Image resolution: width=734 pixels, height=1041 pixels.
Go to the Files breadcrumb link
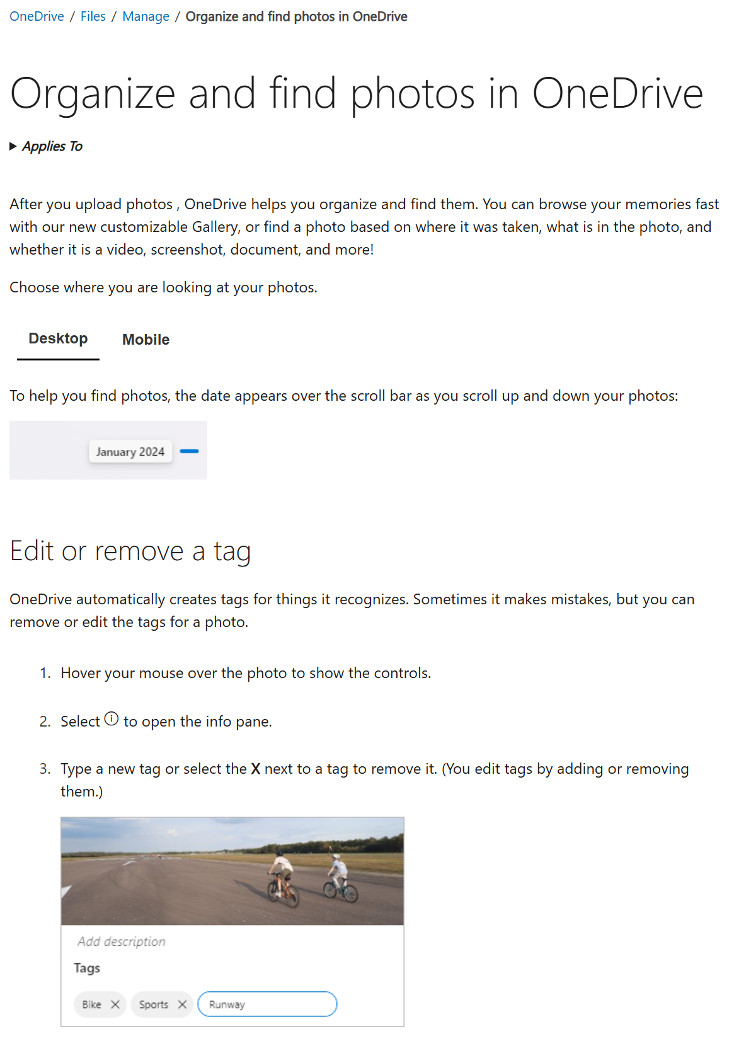(93, 16)
